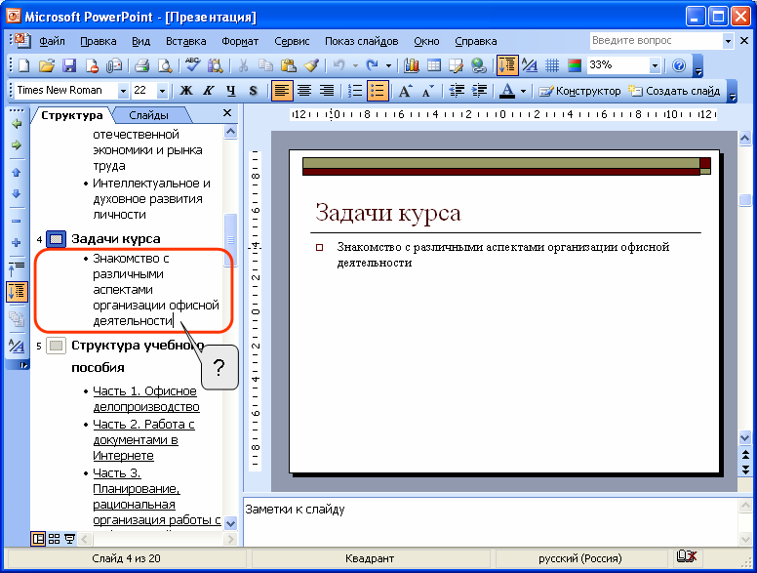
Task: Open the zoom percentage dropdown
Action: click(x=655, y=65)
